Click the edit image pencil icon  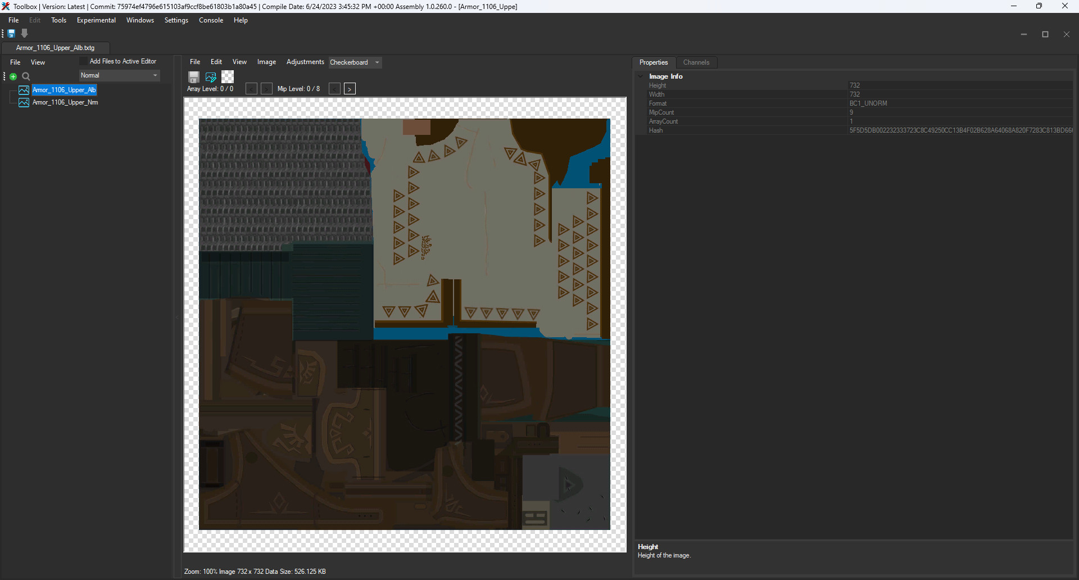211,77
